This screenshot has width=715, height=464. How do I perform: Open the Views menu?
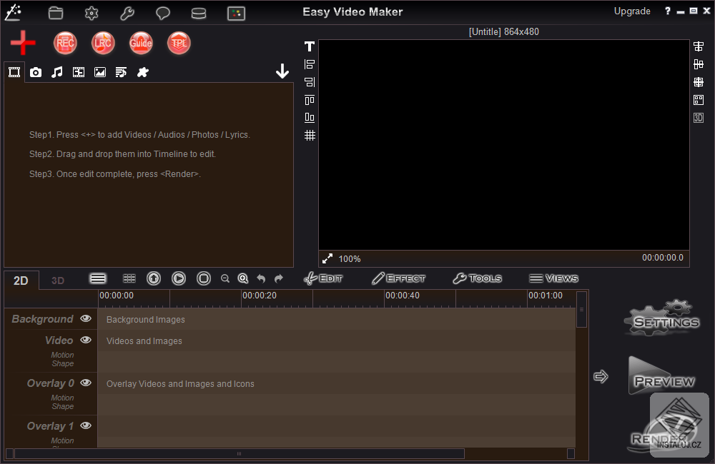(553, 278)
